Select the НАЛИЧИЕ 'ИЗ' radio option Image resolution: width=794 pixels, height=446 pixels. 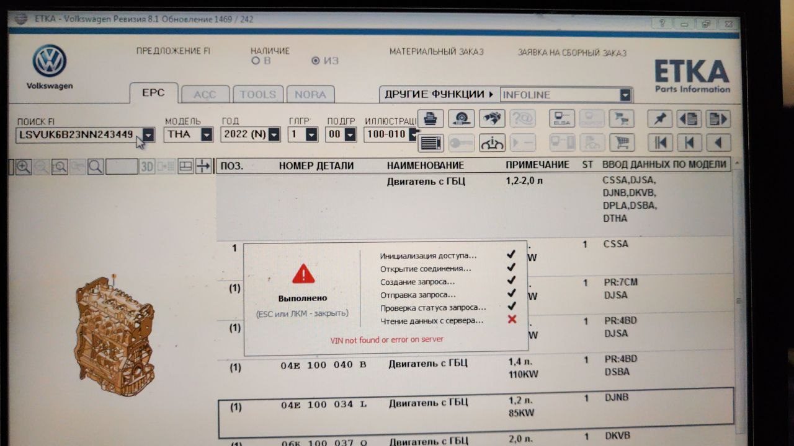pos(316,61)
